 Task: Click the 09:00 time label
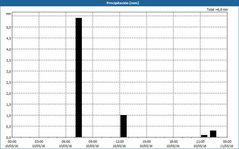[x=93, y=142]
